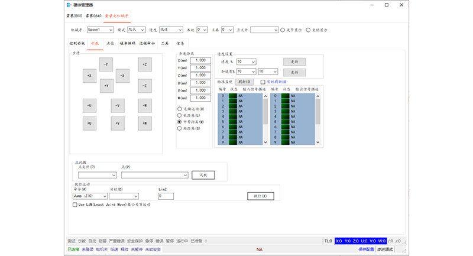Click the -V jog button
This screenshot has width=473, height=256.
pyautogui.click(x=118, y=106)
